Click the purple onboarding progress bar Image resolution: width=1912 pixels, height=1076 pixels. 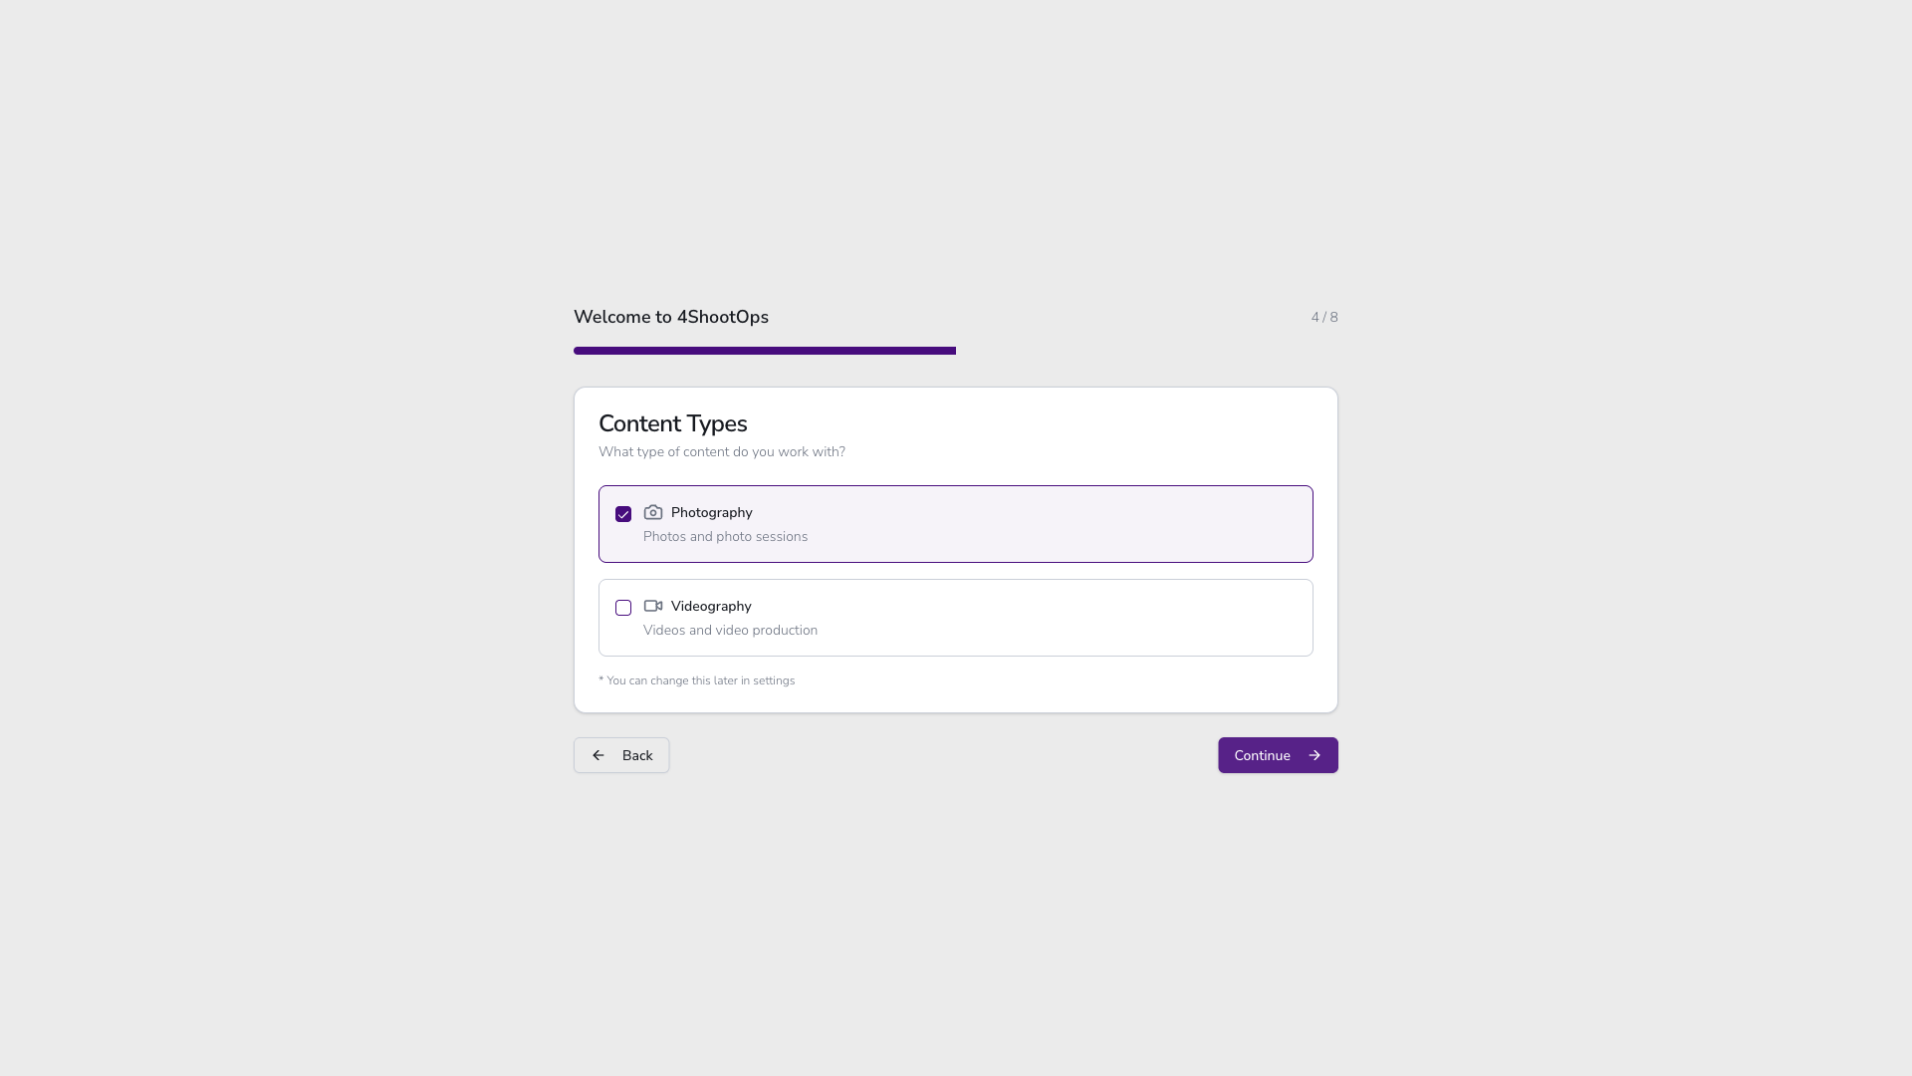(x=764, y=351)
